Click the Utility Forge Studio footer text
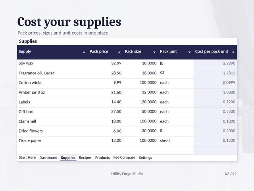Screen dimensions: 254x191 coord(127,174)
